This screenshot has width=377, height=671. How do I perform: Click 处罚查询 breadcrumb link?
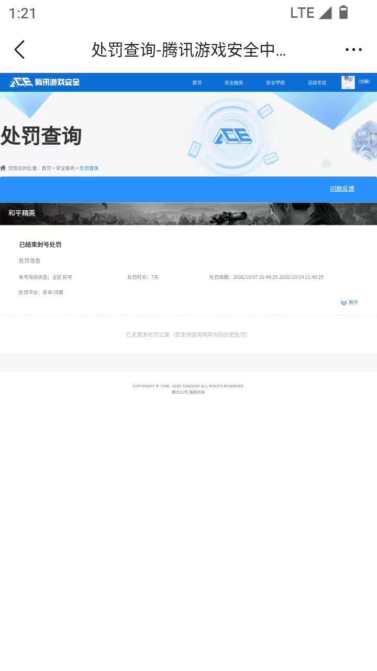[x=88, y=168]
